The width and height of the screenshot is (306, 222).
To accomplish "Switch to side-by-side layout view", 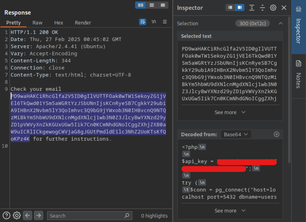I will [141, 5].
